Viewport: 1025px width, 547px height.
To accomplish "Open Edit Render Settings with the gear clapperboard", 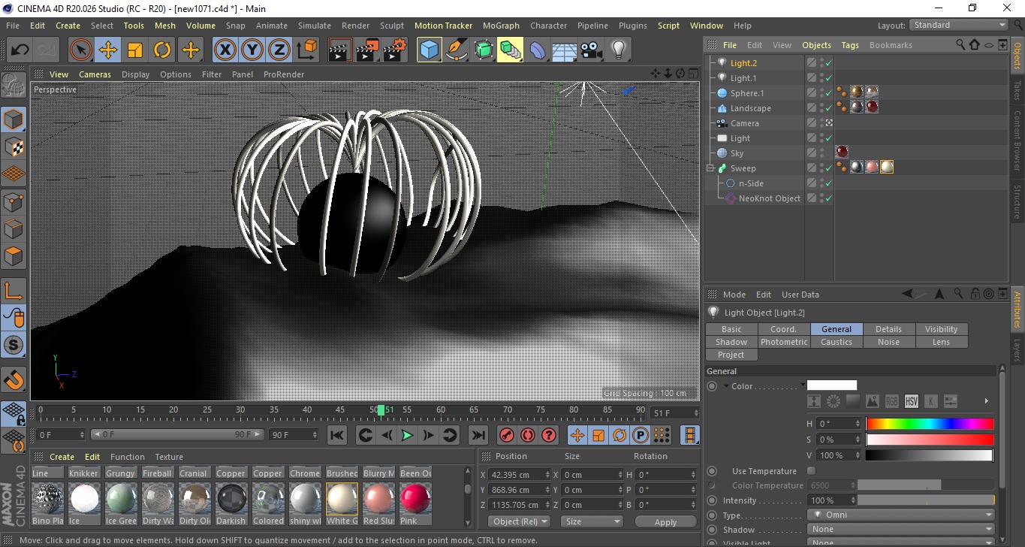I will pyautogui.click(x=395, y=50).
